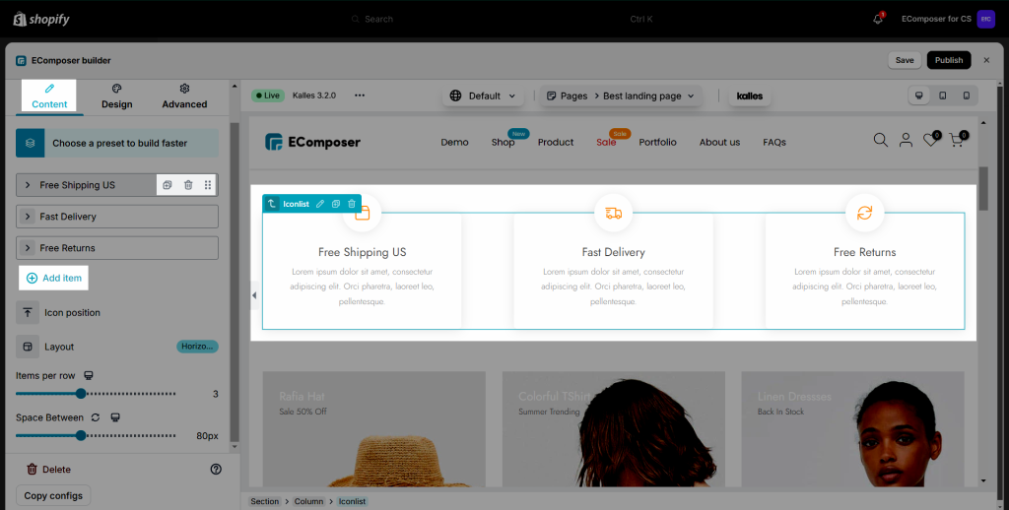Expand the Free Returns item

[28, 248]
